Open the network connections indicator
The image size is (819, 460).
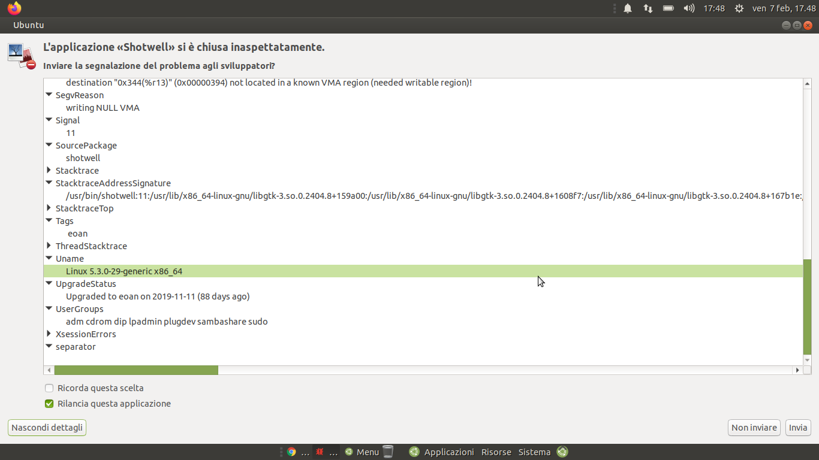[648, 8]
